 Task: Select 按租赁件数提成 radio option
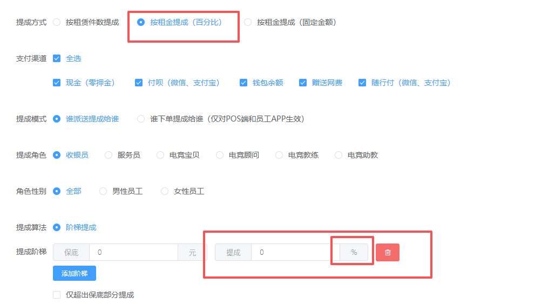[57, 22]
